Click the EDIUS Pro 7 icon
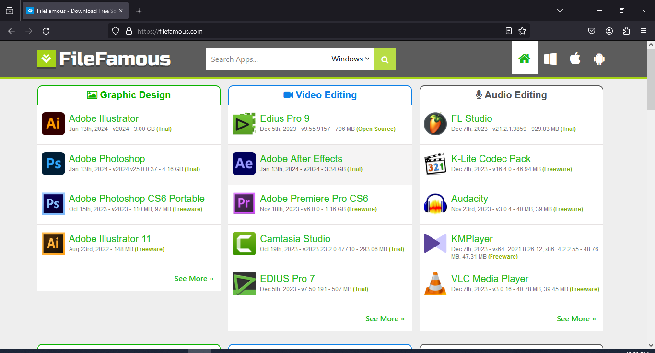The height and width of the screenshot is (353, 655). click(x=244, y=284)
